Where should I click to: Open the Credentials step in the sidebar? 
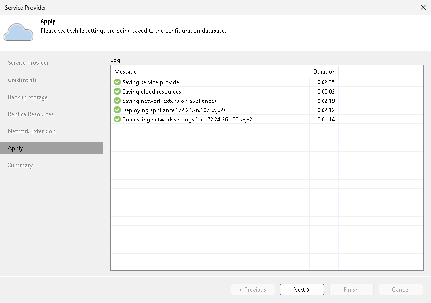tap(22, 80)
